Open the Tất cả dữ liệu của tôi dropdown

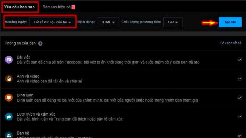[x=52, y=22]
